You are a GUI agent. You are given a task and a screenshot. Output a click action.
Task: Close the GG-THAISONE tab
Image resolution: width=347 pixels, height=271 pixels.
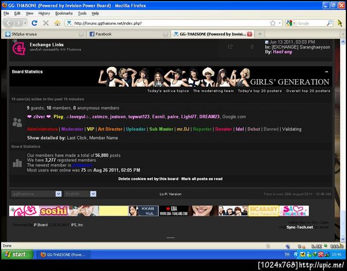coord(249,34)
